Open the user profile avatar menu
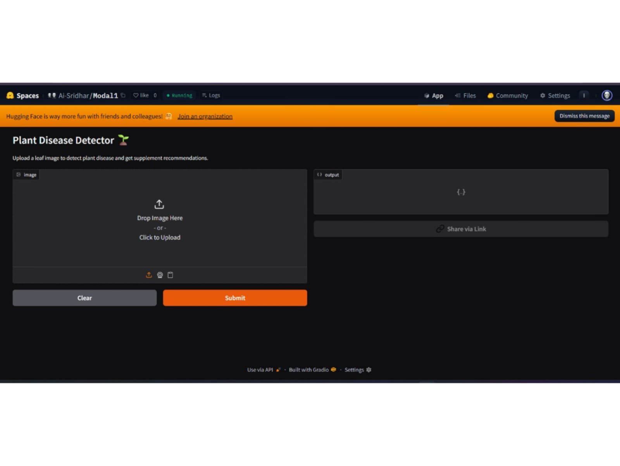Viewport: 620px width, 466px height. tap(606, 95)
